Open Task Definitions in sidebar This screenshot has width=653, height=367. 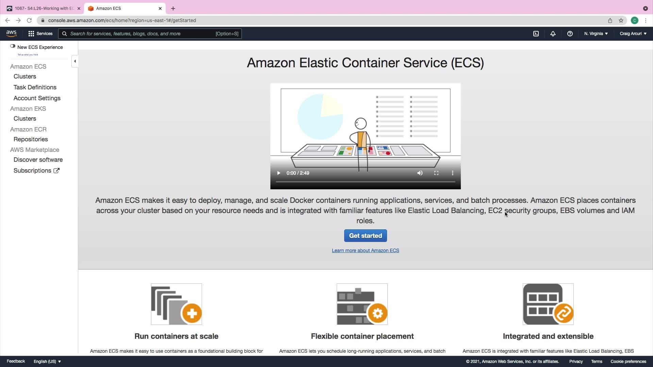click(35, 87)
